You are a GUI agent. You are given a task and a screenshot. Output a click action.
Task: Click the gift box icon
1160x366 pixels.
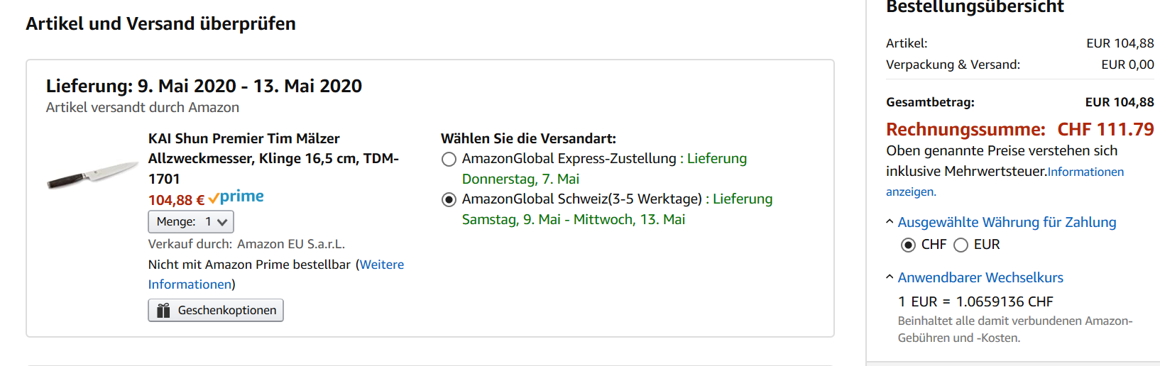coord(163,311)
